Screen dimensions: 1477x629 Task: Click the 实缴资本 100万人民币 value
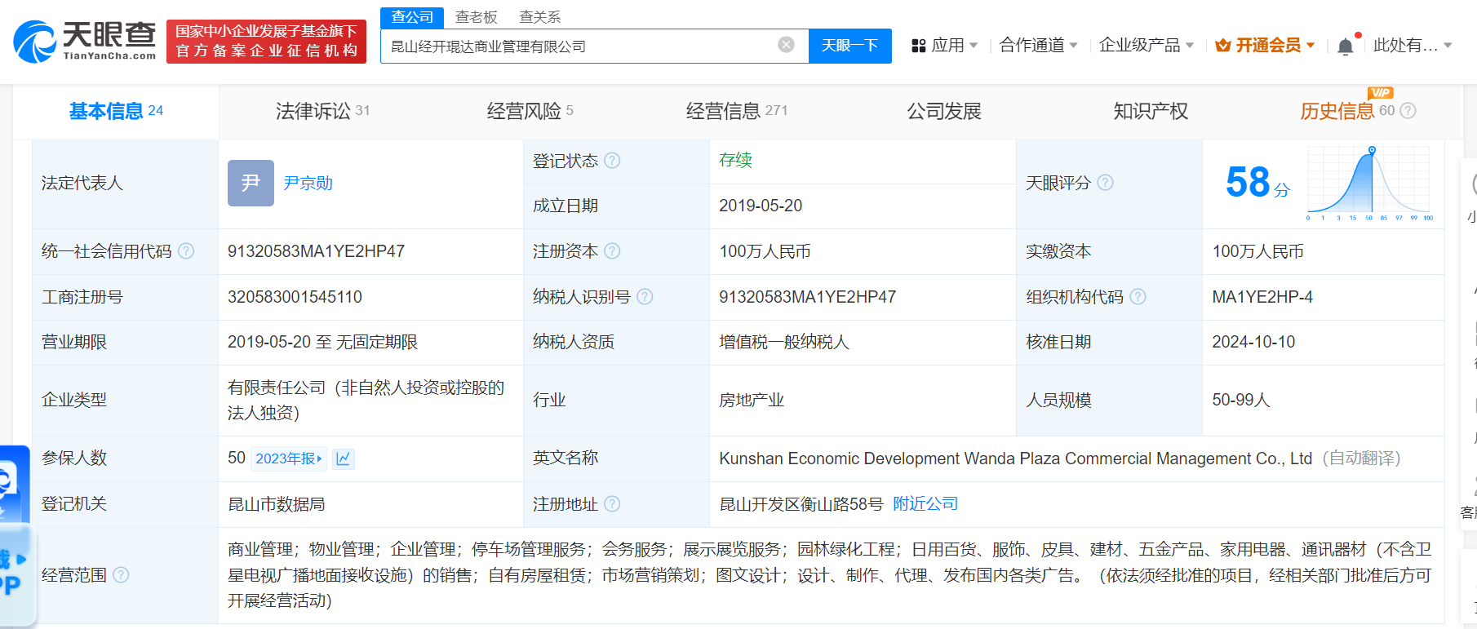coord(1257,251)
